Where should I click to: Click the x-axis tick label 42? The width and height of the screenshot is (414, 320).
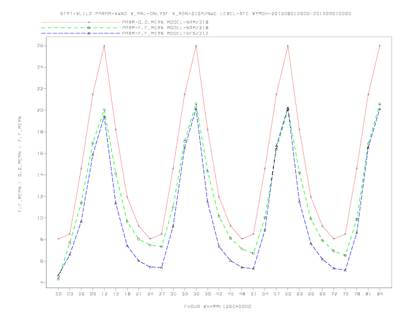tap(219, 294)
